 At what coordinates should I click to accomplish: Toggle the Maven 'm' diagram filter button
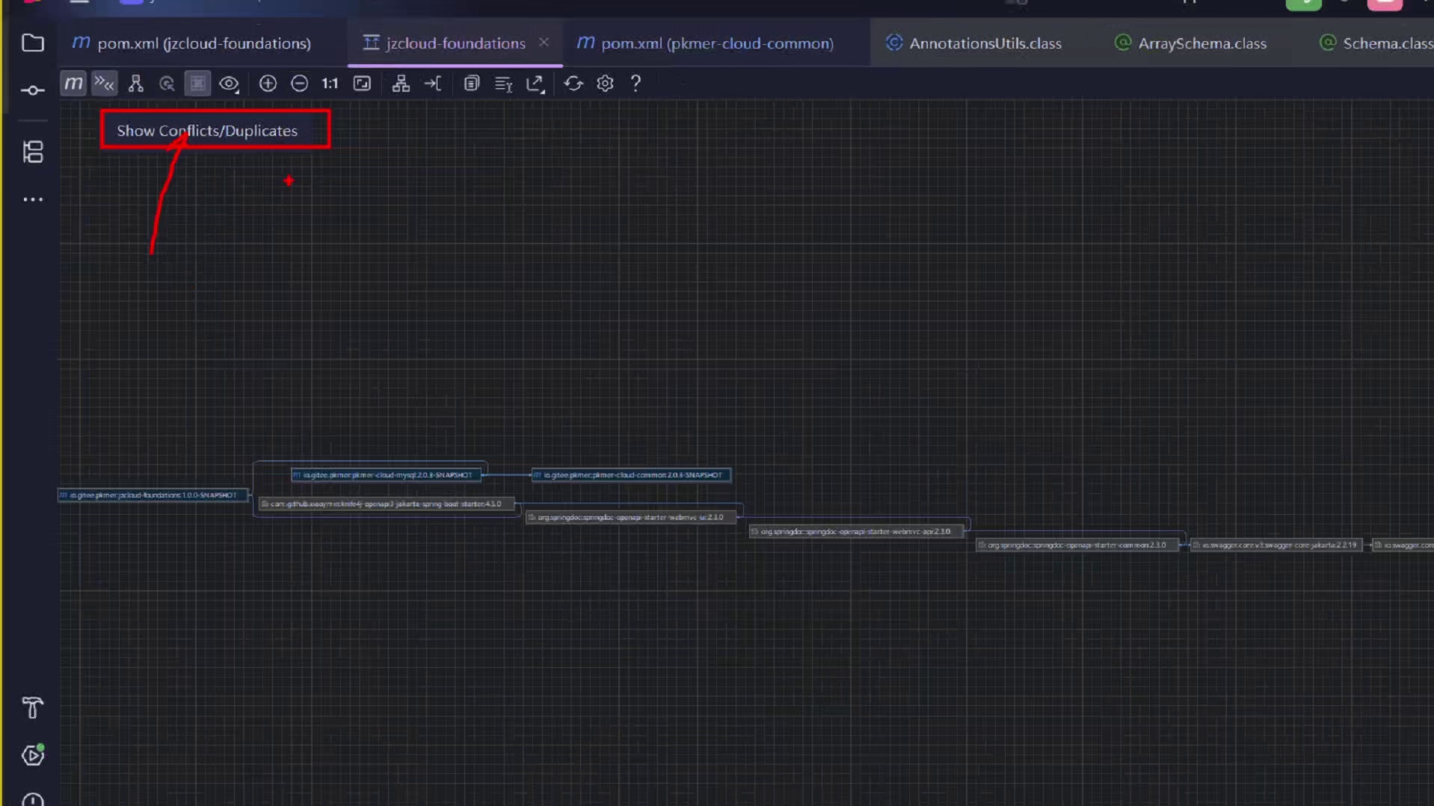(73, 84)
